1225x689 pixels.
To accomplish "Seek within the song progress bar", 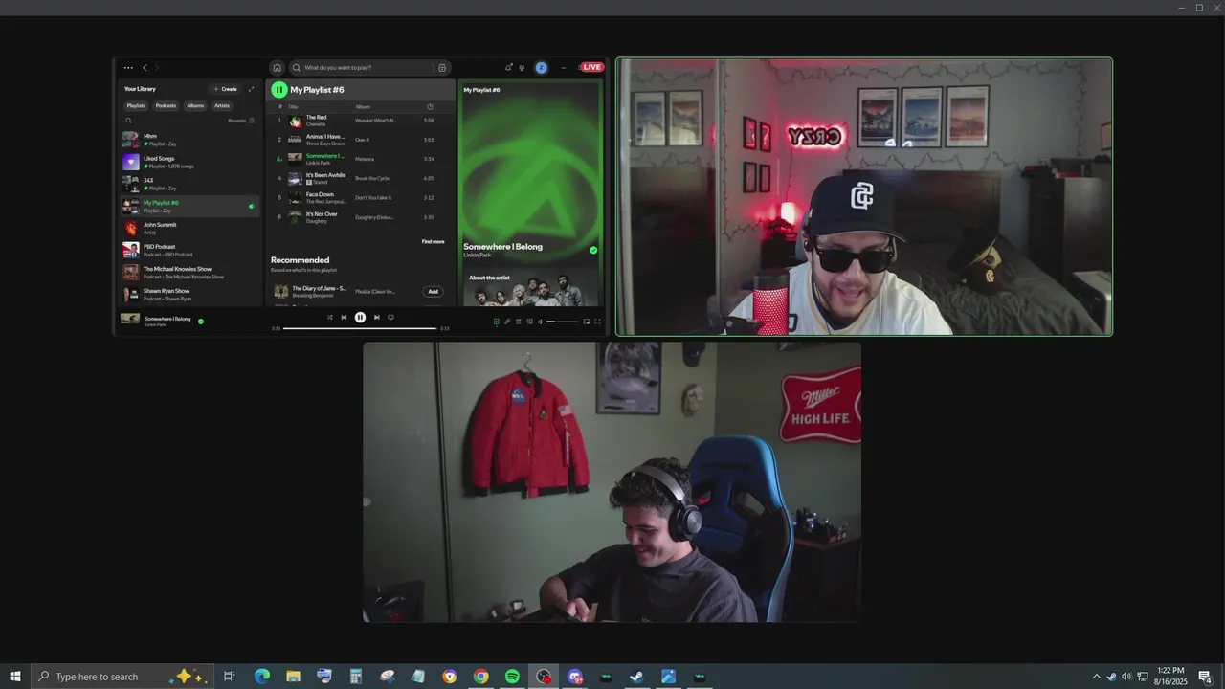I will click(x=361, y=328).
